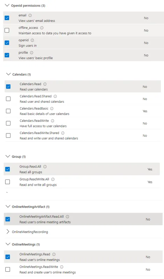Show info for OnlineMeetings.ReadWrite permission
Viewport: 164px width, 279px height.
click(x=62, y=267)
